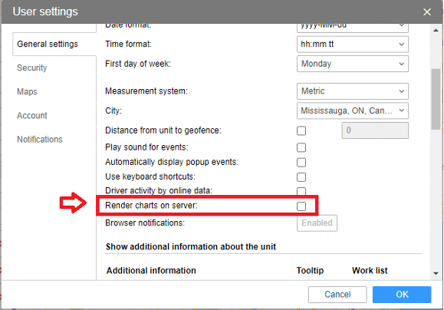The image size is (444, 310).
Task: Open the Maps settings tab
Action: coord(27,91)
